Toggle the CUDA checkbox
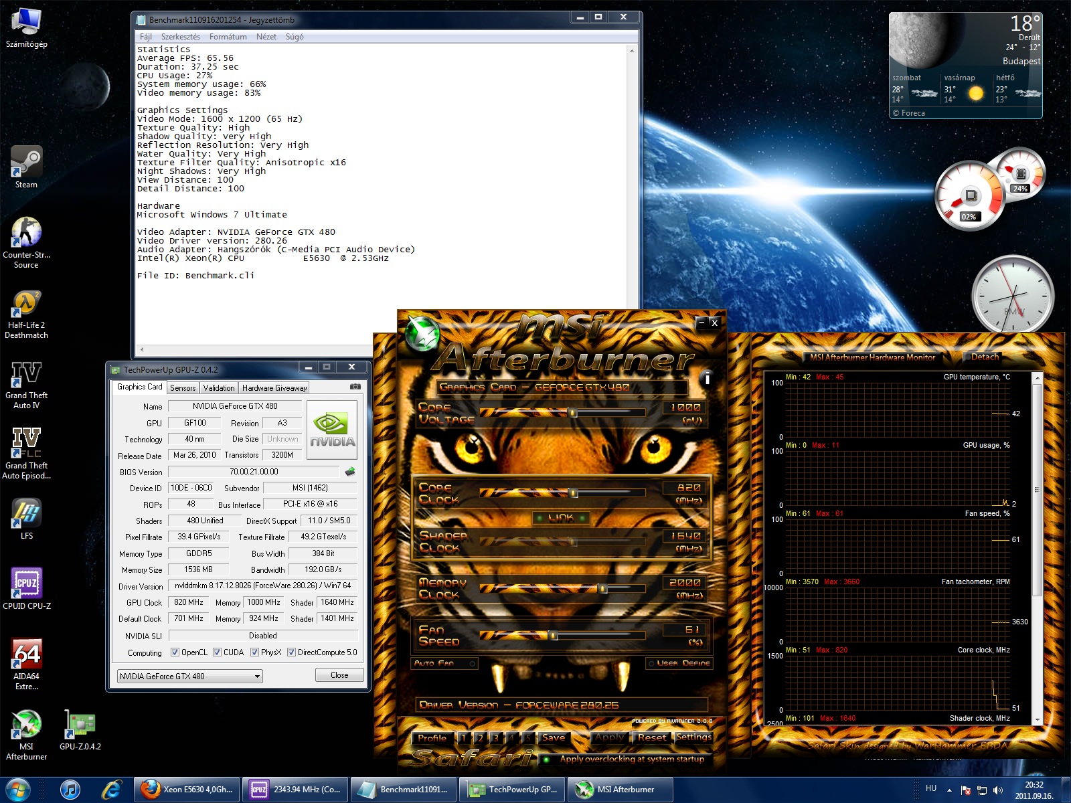Screen dimensions: 1071x803 [218, 652]
